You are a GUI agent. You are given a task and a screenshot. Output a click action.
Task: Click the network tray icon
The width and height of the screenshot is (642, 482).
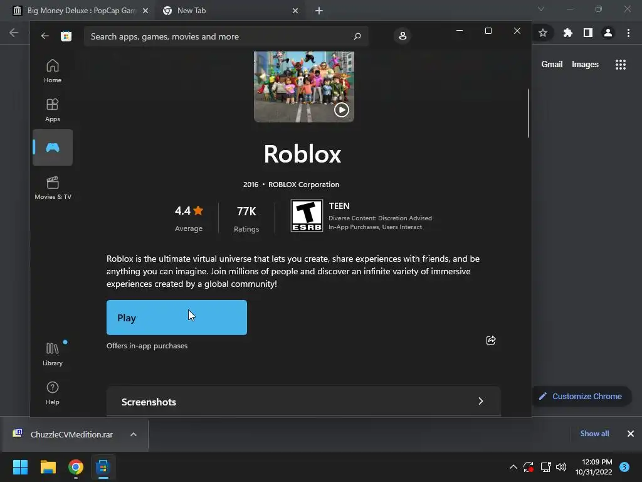click(545, 467)
